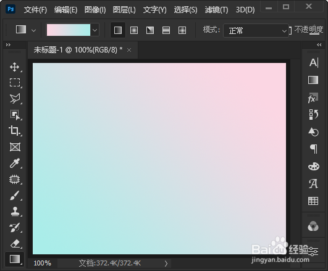Choose Reflected gradient type
Viewport: 328px width, 271px height.
(x=166, y=30)
